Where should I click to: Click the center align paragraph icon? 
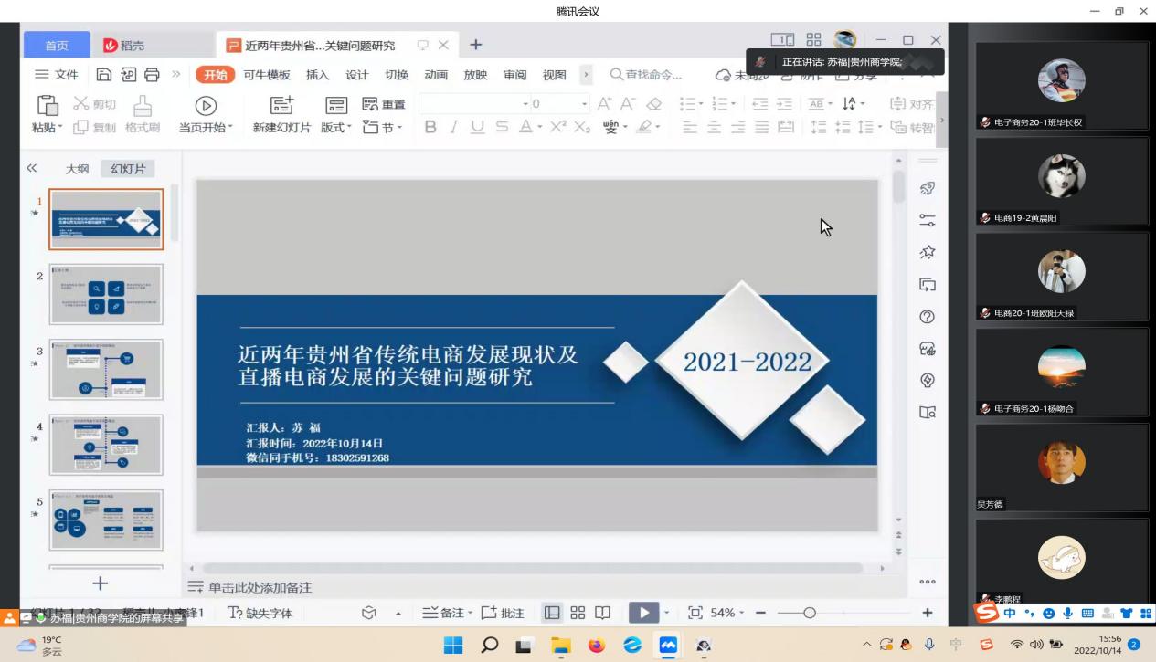coord(714,127)
